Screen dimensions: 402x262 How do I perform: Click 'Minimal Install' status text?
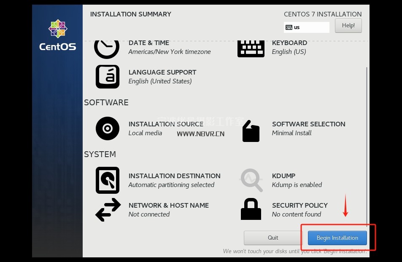[x=292, y=133]
